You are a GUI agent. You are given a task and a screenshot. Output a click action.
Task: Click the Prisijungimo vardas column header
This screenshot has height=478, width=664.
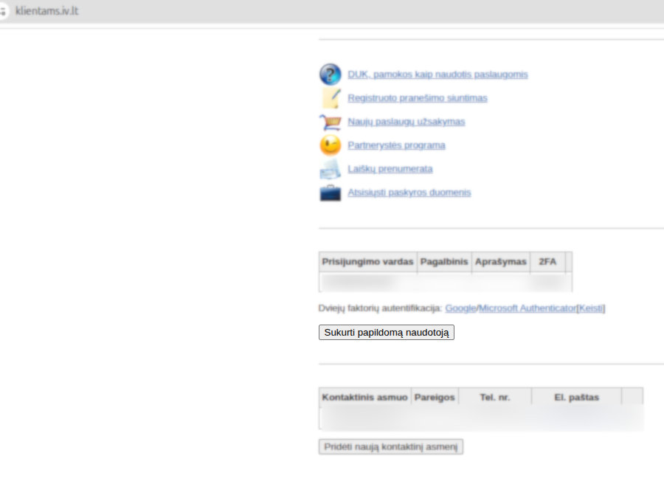point(367,262)
